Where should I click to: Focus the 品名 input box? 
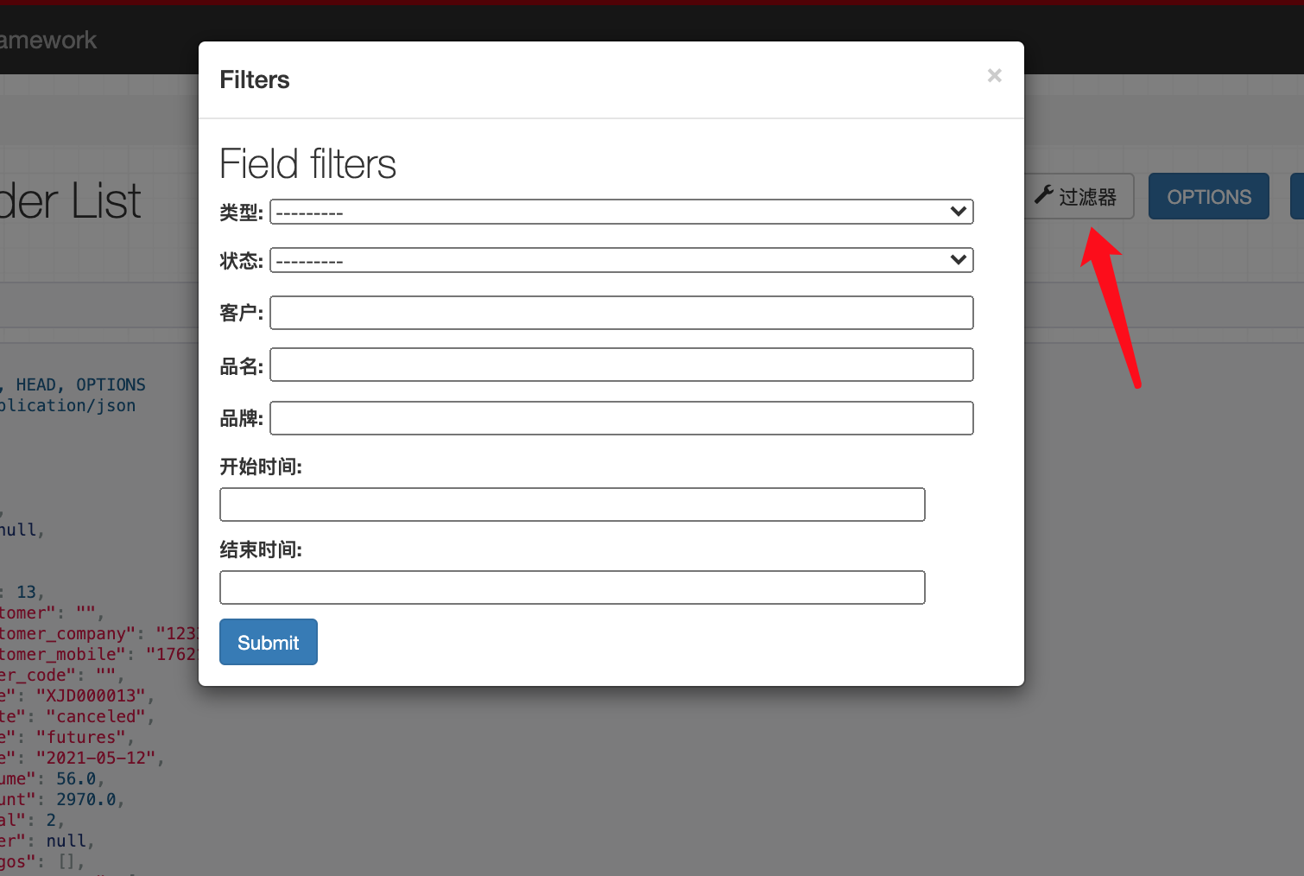point(621,365)
